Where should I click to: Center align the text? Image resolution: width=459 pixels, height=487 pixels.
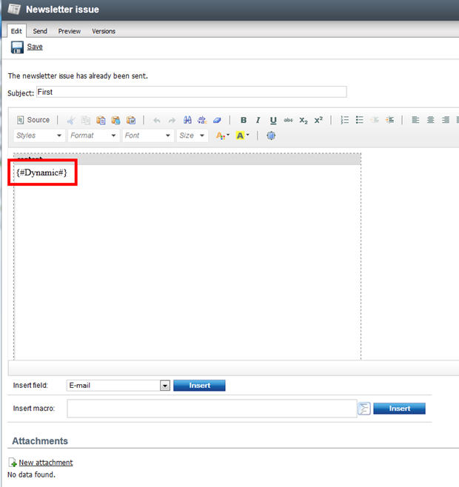click(x=430, y=120)
